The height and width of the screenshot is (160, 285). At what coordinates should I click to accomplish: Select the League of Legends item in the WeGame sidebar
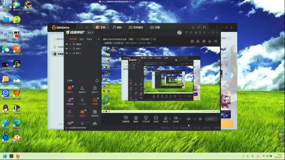click(58, 54)
